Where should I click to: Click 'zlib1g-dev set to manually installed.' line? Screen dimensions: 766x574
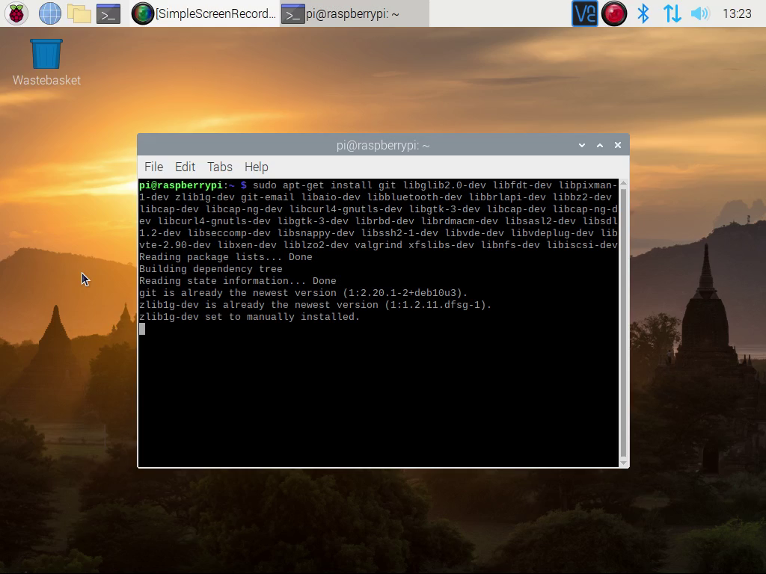(x=249, y=317)
